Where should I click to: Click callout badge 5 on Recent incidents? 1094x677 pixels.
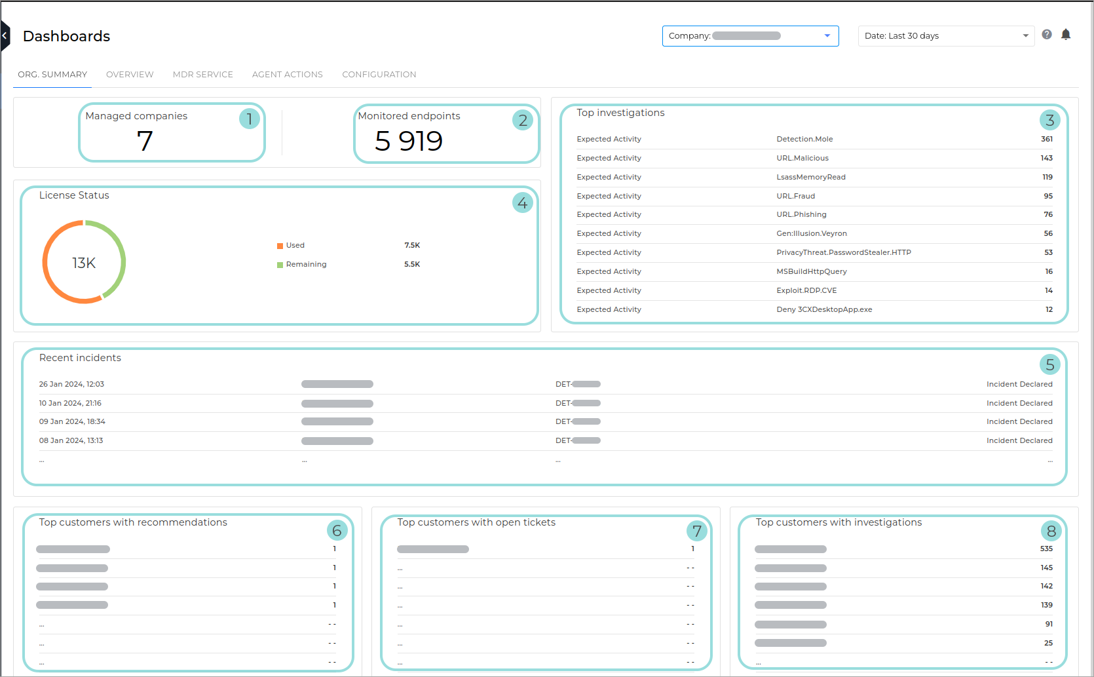pos(1049,364)
